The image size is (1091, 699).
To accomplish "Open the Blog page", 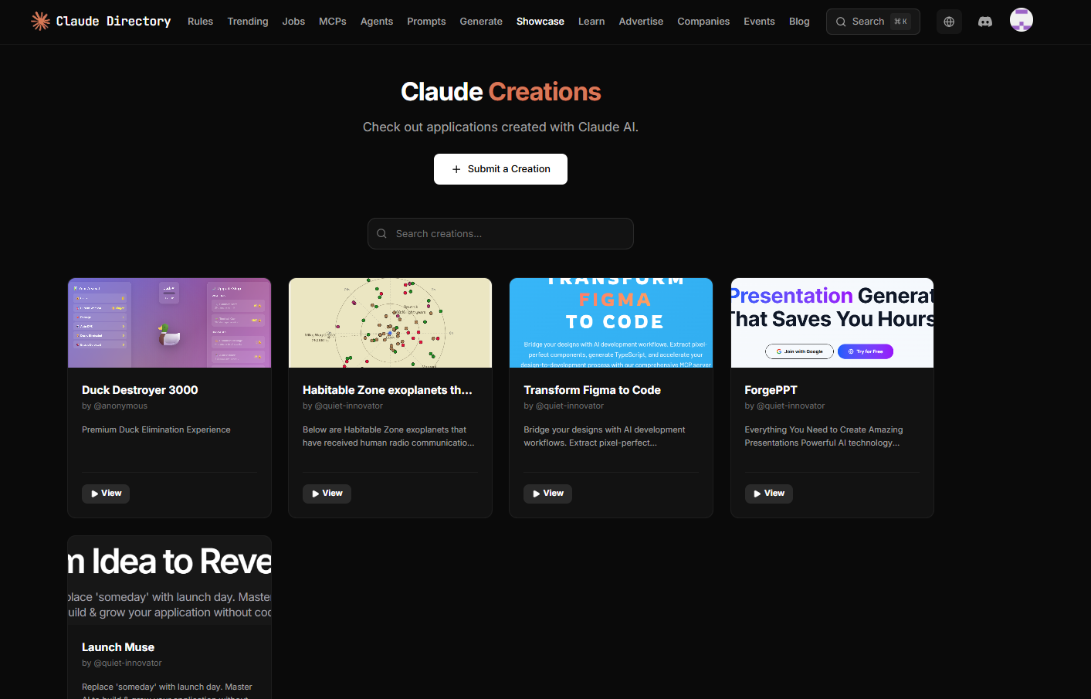I will 799,22.
